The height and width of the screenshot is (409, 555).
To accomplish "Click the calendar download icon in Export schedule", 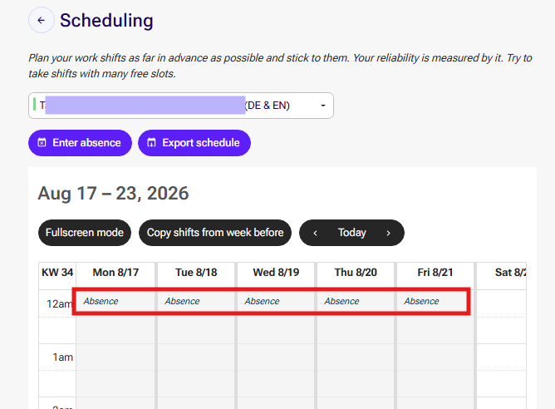I will tap(151, 143).
